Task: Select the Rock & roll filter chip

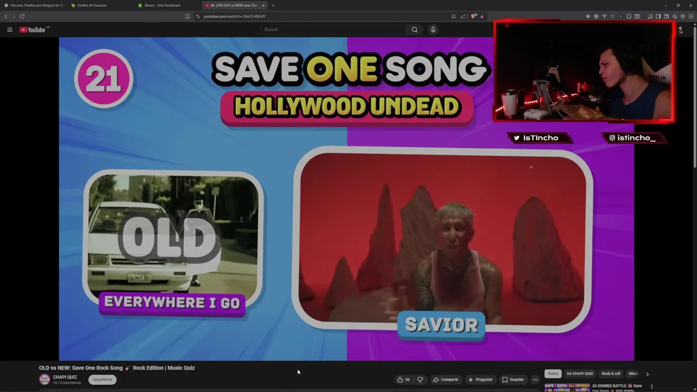Action: click(611, 373)
